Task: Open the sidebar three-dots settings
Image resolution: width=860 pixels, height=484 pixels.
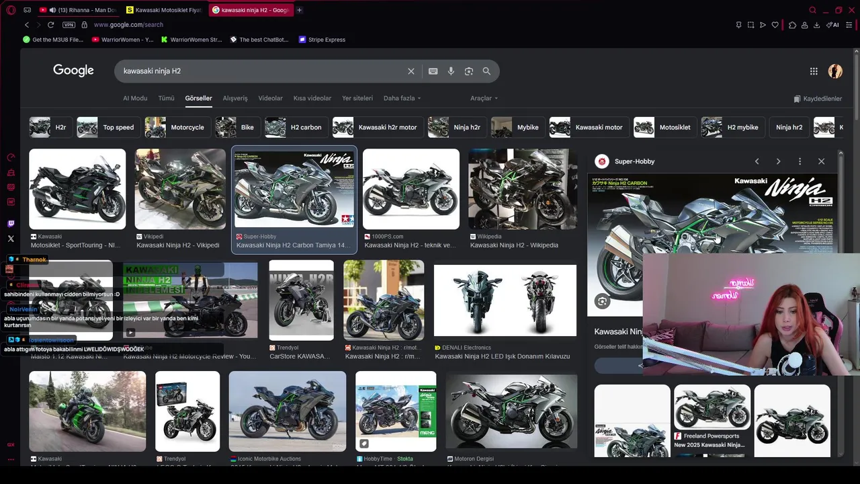Action: pyautogui.click(x=11, y=460)
